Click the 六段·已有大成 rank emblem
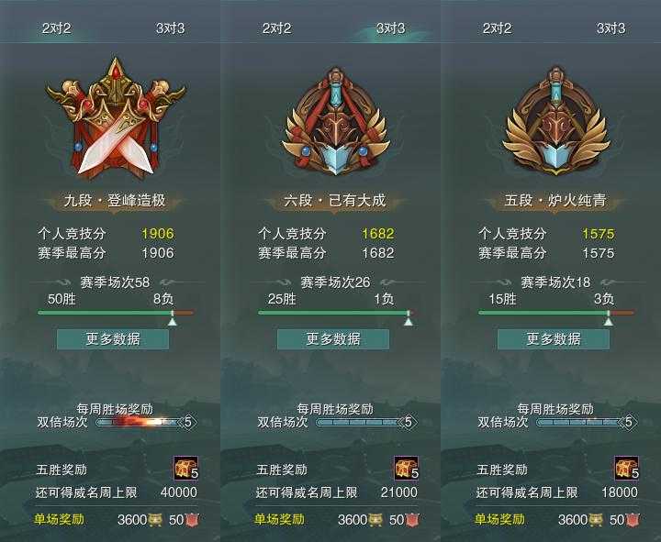Viewport: 661px width, 542px height. point(336,123)
